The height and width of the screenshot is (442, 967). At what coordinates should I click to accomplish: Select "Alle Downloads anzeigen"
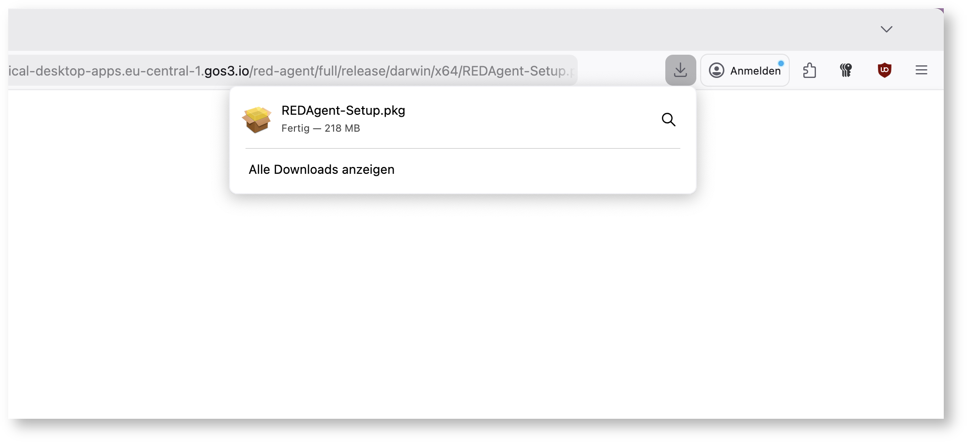tap(322, 169)
